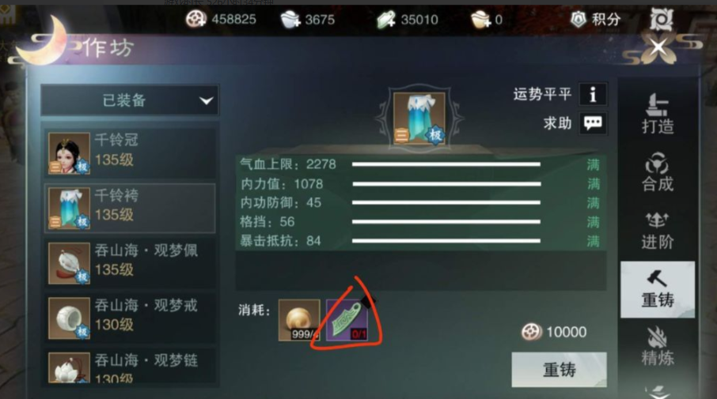Switch to the 合成 synthesis tab

click(x=658, y=171)
